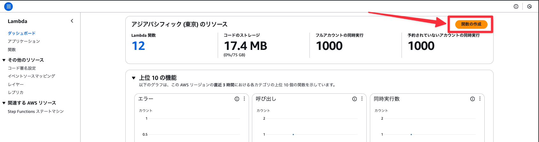Open レプリカ in the sidebar
This screenshot has width=539, height=142.
point(16,92)
